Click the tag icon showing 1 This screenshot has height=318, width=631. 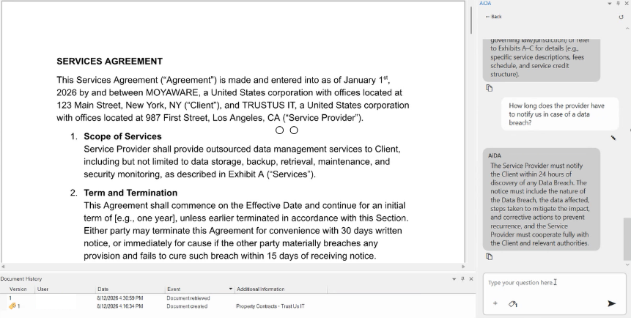[x=513, y=304]
